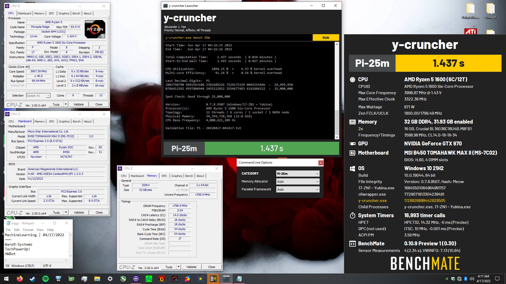Open the graphics card taskbar icon

(x=71, y=279)
